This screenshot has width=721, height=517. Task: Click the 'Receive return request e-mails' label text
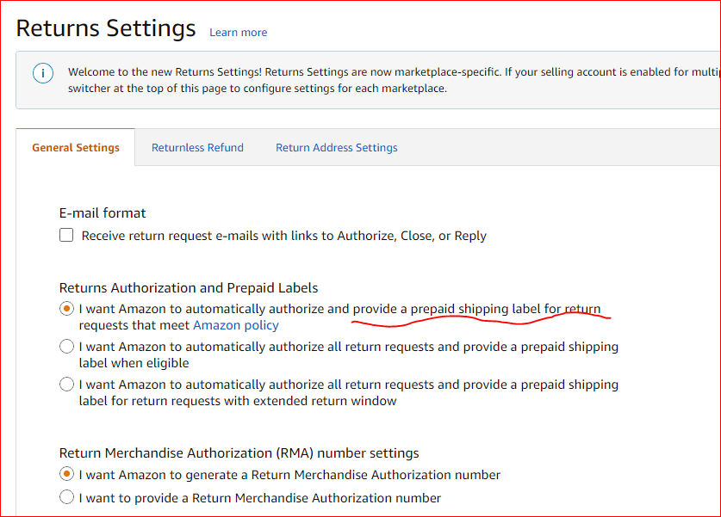tap(283, 236)
